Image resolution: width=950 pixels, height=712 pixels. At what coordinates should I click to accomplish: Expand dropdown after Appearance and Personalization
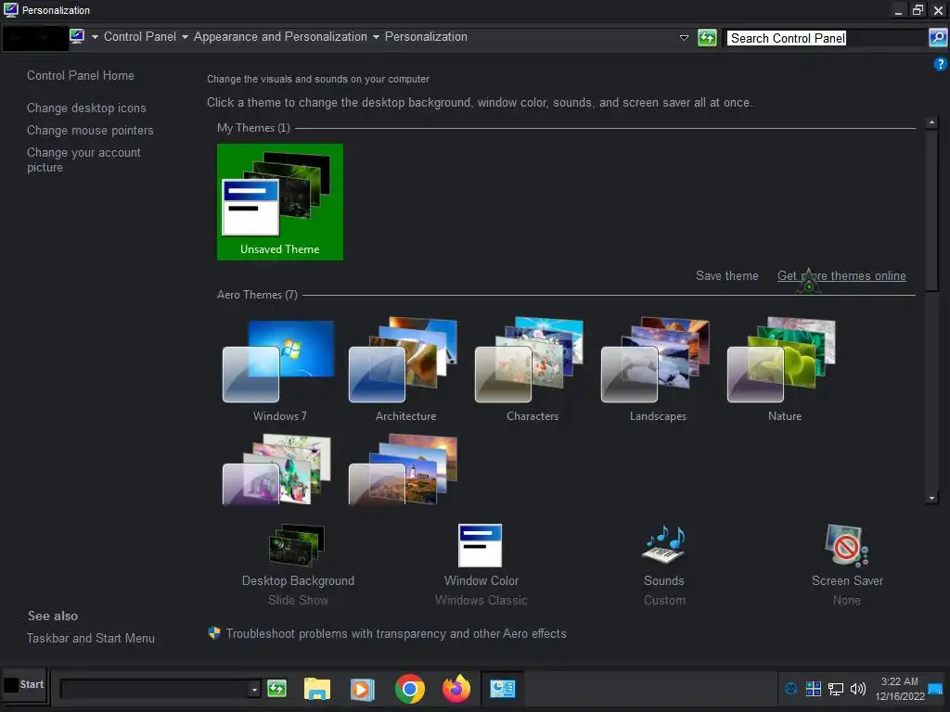tap(376, 37)
